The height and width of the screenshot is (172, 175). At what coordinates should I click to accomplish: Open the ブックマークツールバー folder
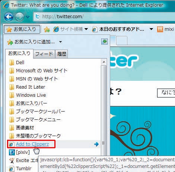[37, 112]
